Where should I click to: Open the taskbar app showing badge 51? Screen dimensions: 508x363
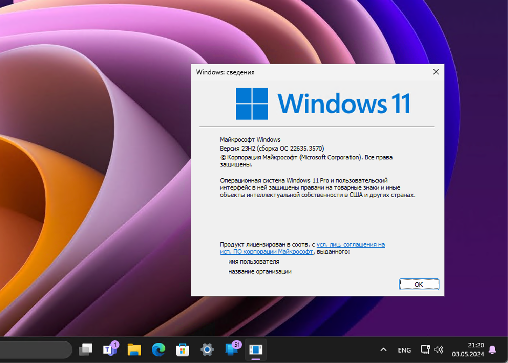tap(233, 349)
